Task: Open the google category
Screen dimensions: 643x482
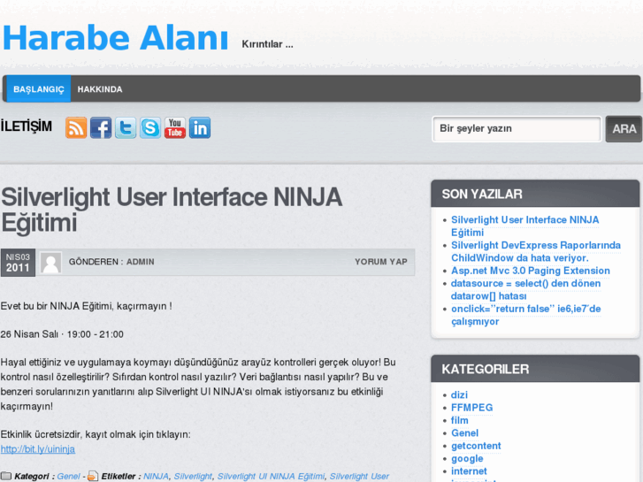Action: (x=467, y=459)
